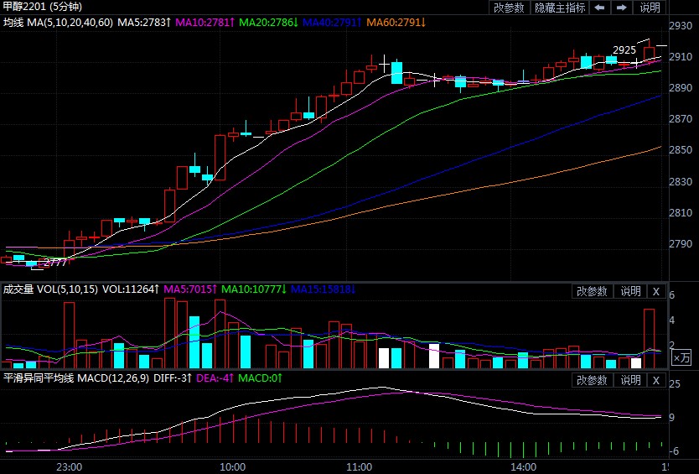Screen dimensions: 699x474
Task: Show 说明 for the volume indicator
Action: (x=629, y=291)
